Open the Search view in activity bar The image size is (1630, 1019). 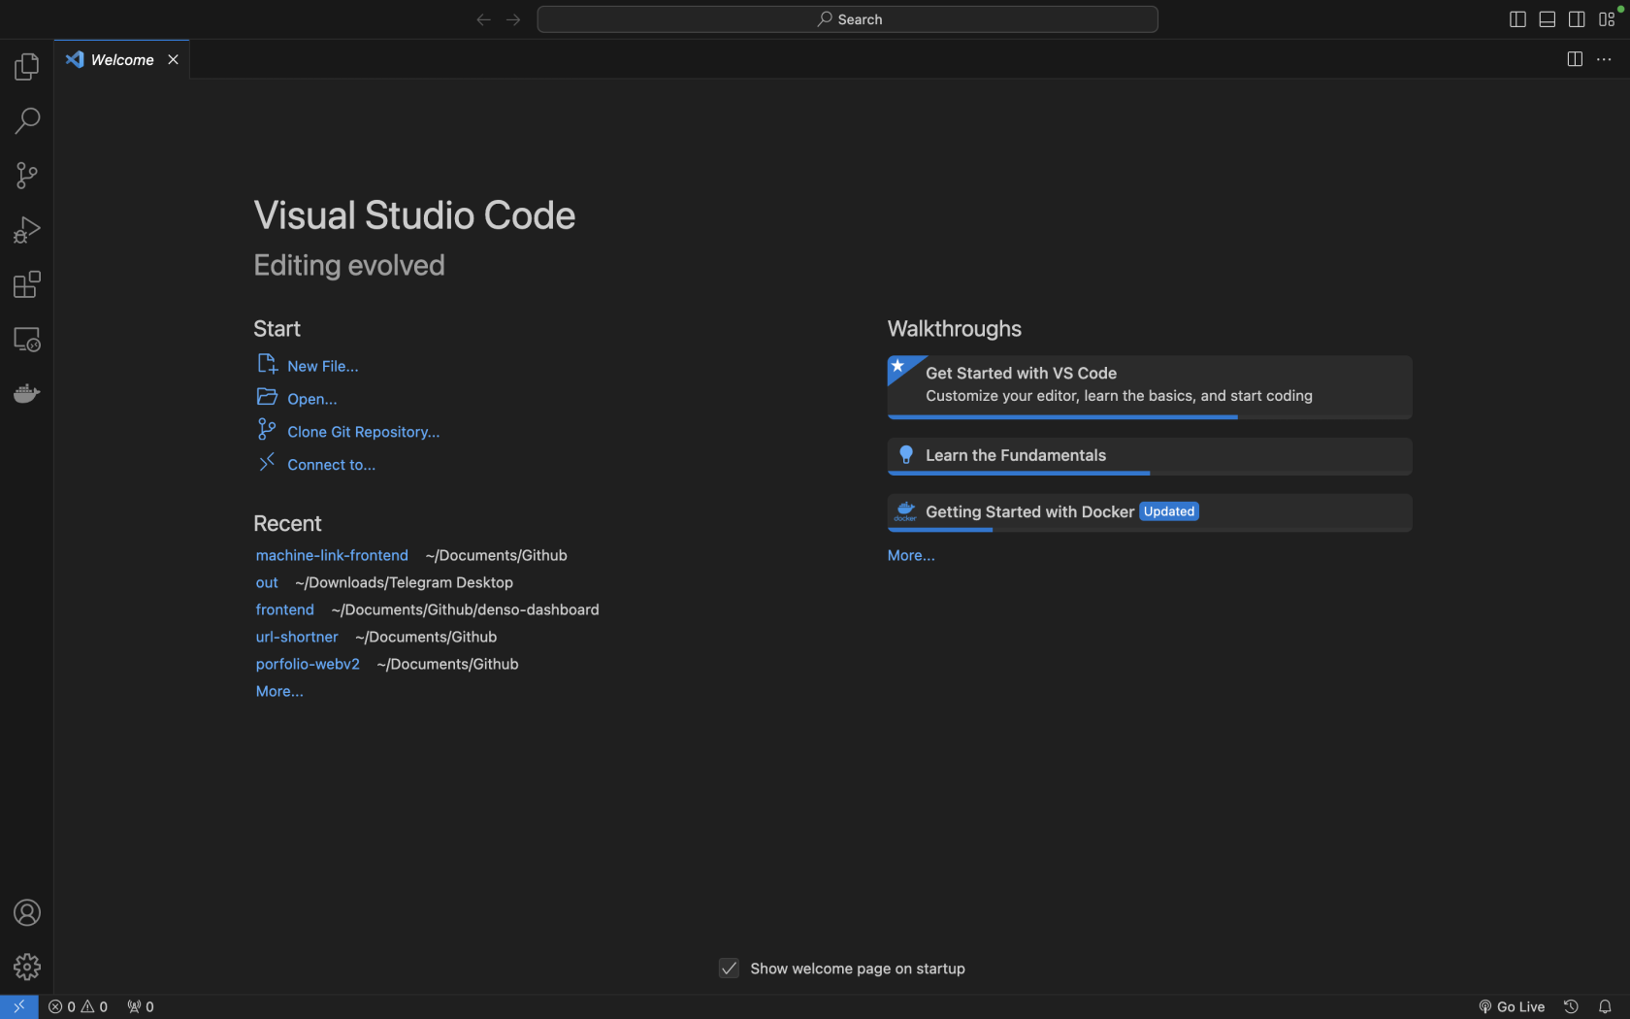(27, 121)
